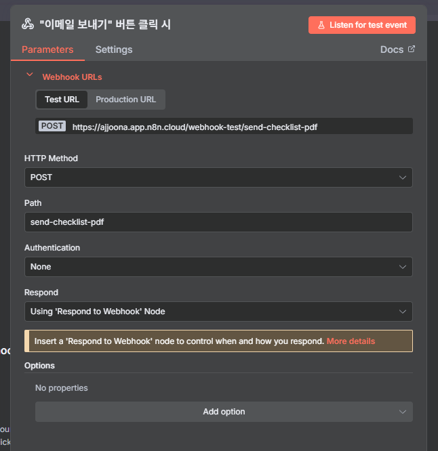Click the webhook-test URL to copy it
438x451 pixels.
tap(195, 127)
